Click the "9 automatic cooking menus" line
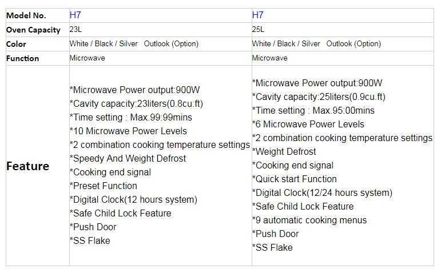The width and height of the screenshot is (441, 273). [x=309, y=220]
